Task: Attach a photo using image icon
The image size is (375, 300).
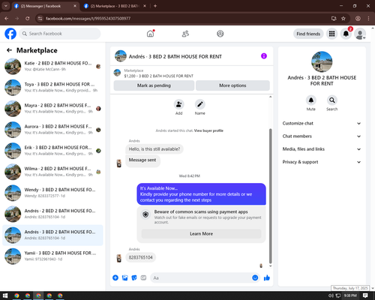Action: pos(124,277)
